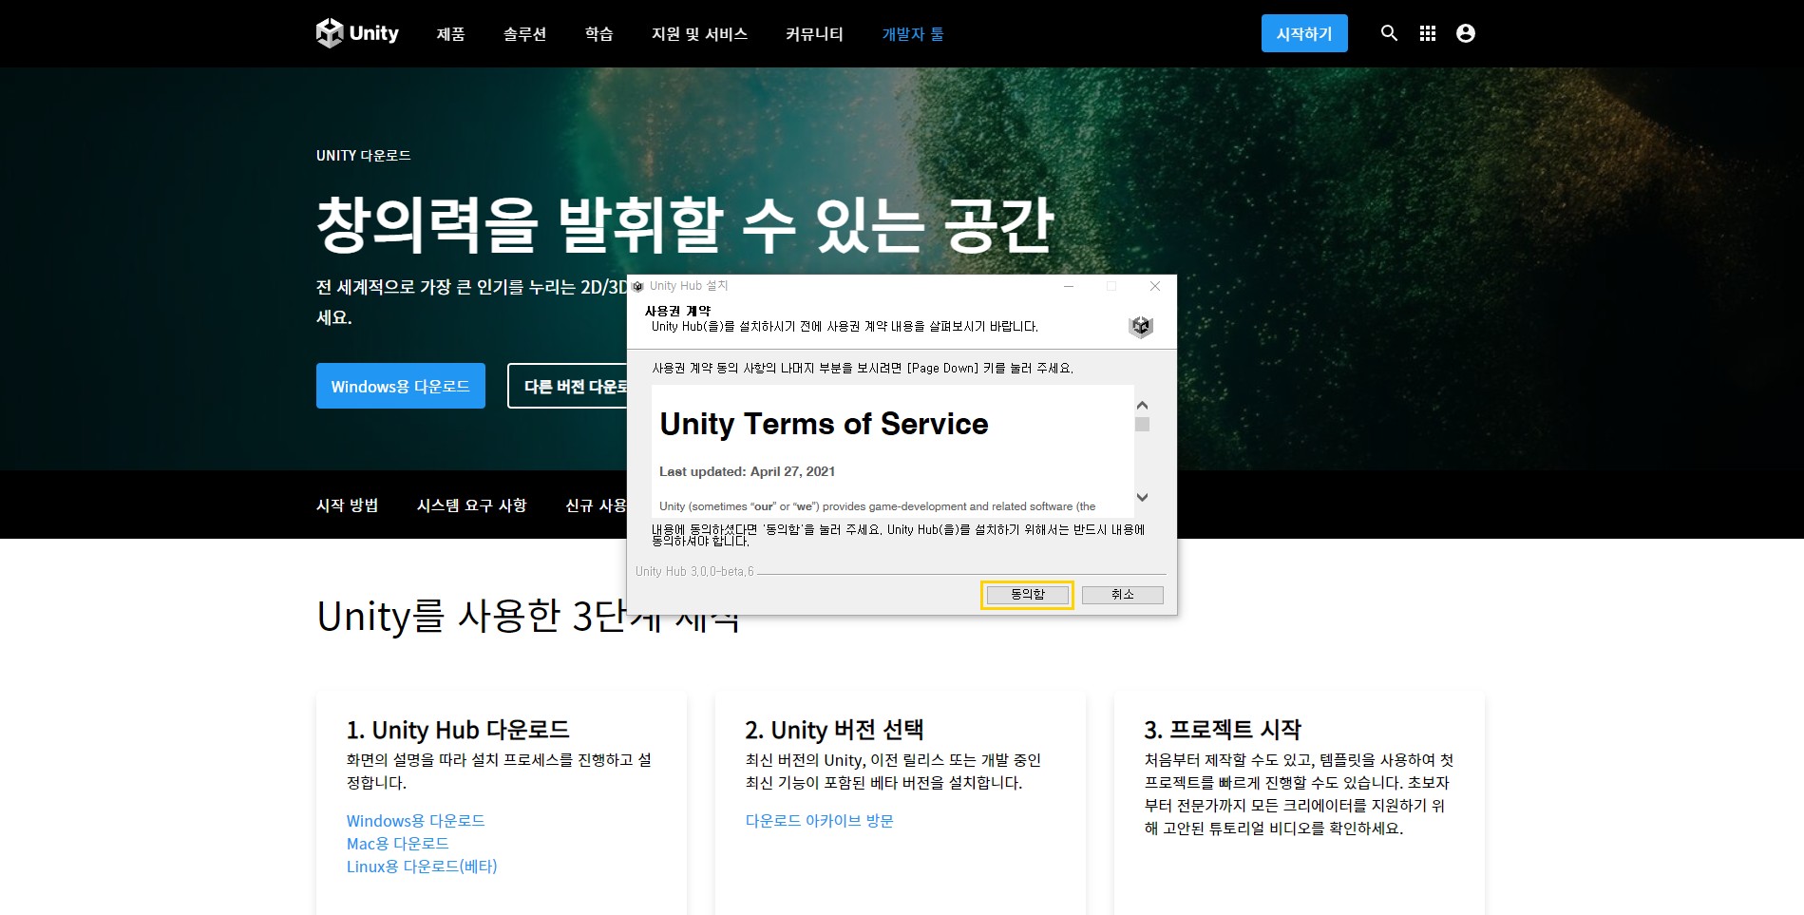The height and width of the screenshot is (915, 1804).
Task: Click 'Last updated: April 27, 2021' text
Action: 747,471
